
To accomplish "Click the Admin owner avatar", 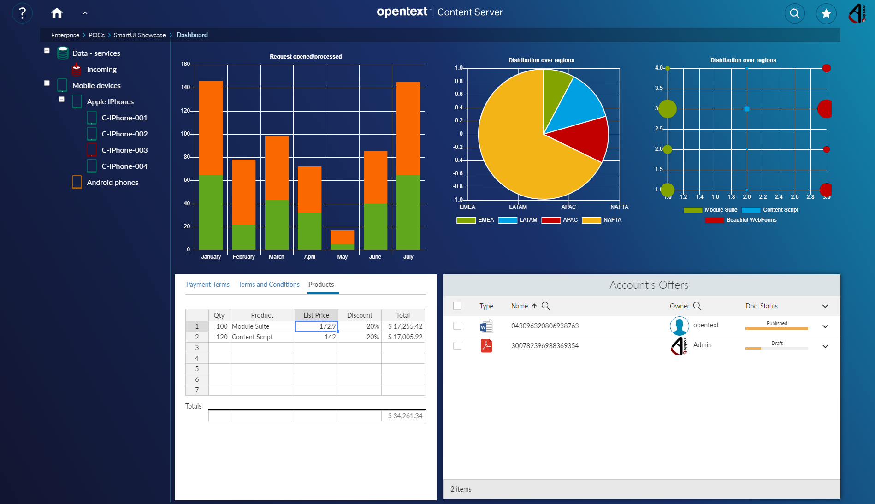I will coord(679,346).
